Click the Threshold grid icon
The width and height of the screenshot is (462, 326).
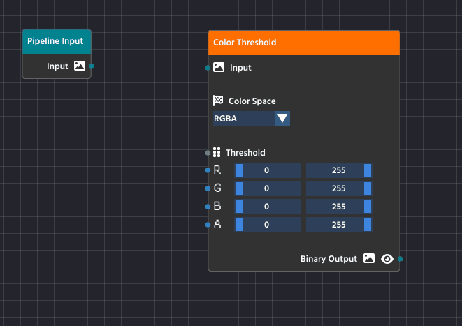[217, 152]
